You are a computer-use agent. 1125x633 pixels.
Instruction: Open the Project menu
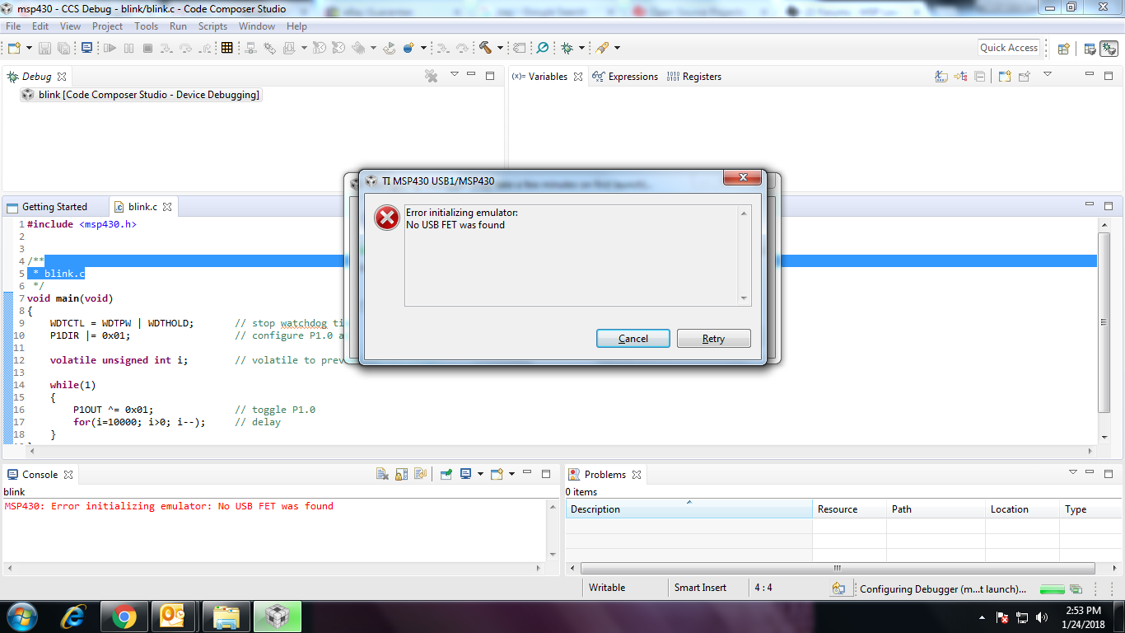point(108,26)
